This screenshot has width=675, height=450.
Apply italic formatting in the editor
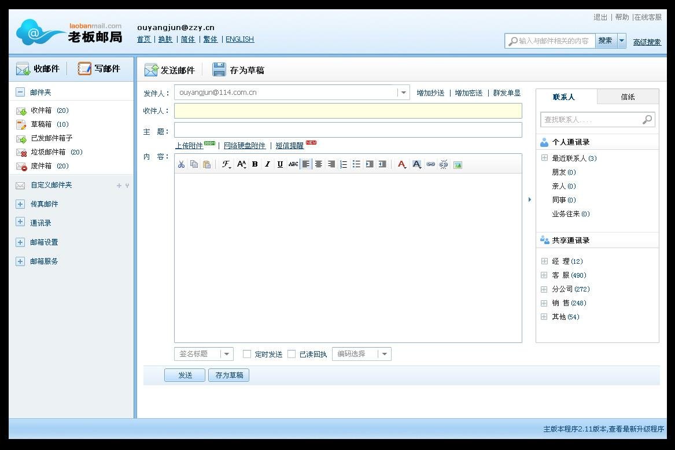[267, 164]
